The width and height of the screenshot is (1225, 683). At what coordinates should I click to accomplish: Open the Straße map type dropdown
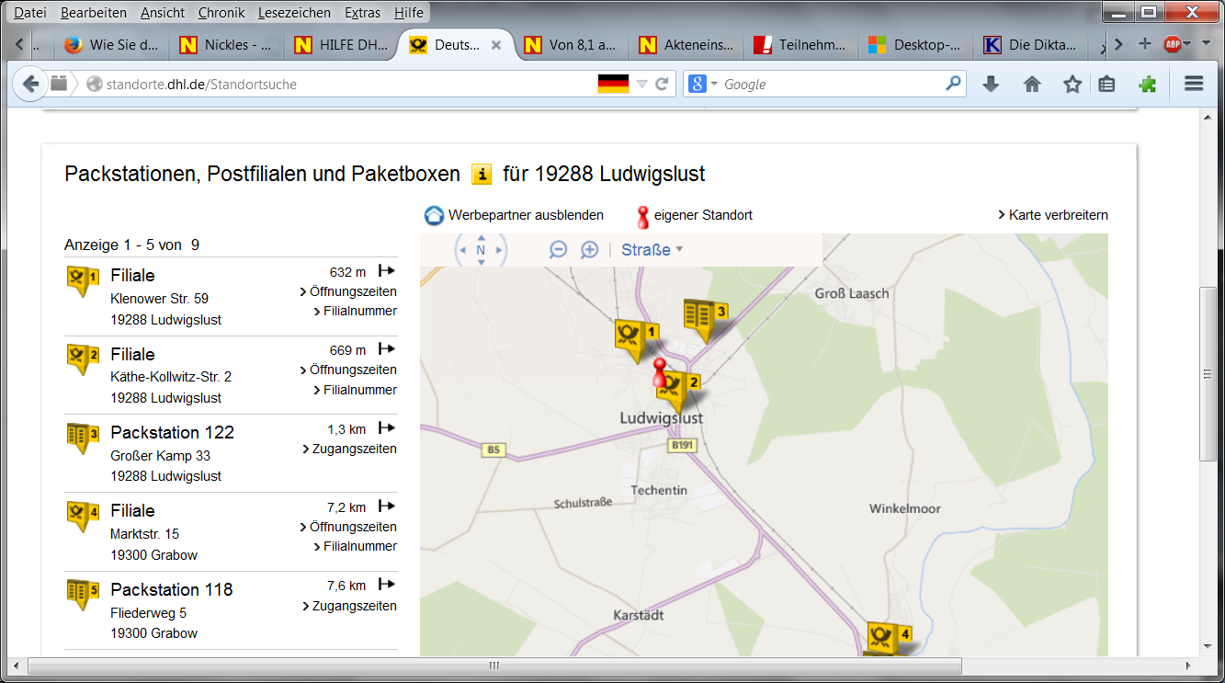[652, 249]
